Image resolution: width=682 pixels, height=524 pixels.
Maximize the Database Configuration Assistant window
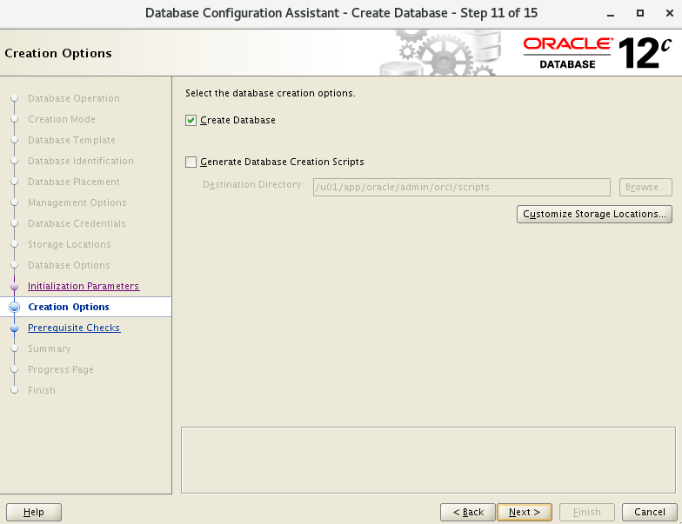pyautogui.click(x=640, y=14)
